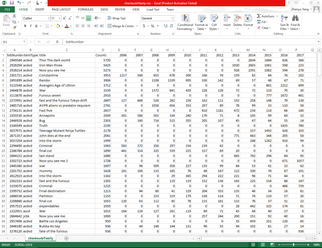Open Conditional Formatting options
Image resolution: width=322 pixels, height=248 pixels.
(x=185, y=23)
